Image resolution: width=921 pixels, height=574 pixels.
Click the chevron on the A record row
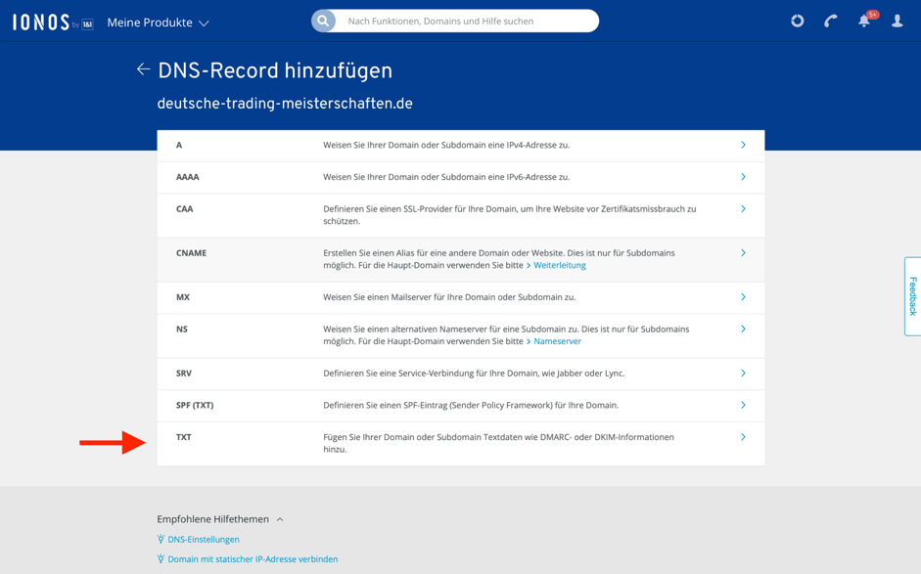(x=743, y=145)
